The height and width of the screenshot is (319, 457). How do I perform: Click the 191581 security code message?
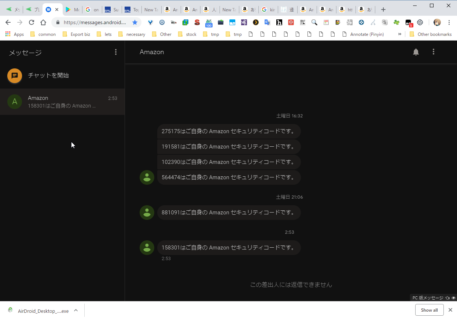click(229, 147)
